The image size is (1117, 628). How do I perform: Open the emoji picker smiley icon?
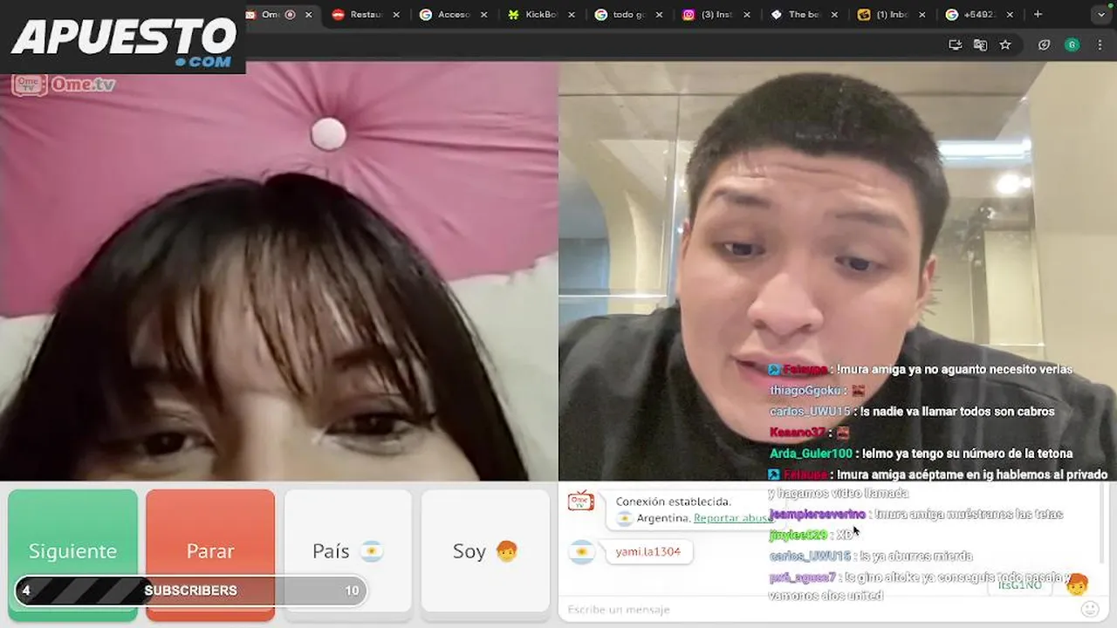pos(1089,609)
